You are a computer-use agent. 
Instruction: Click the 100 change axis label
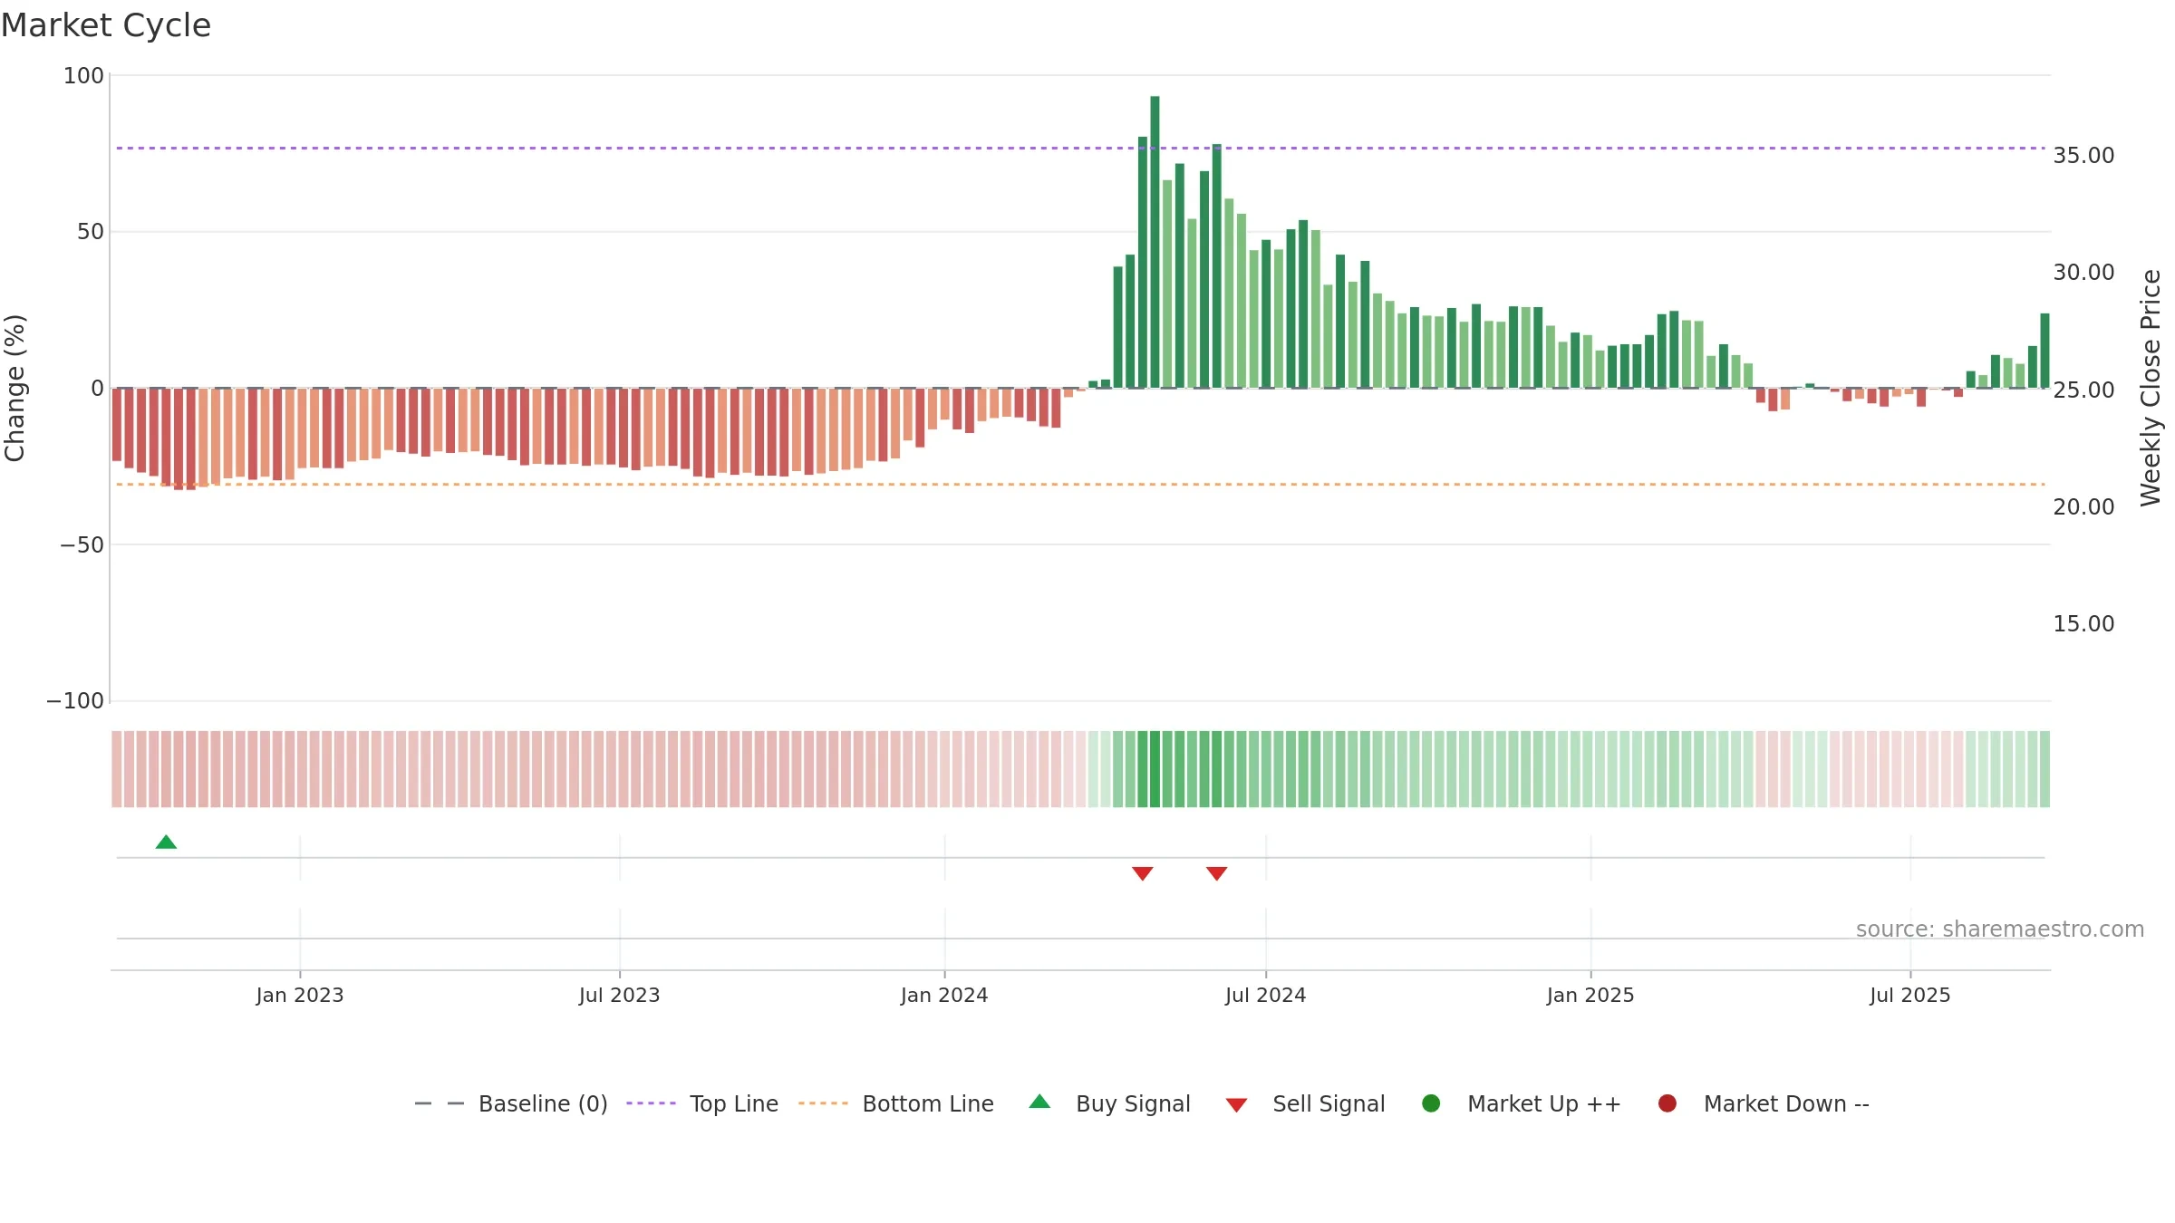pyautogui.click(x=83, y=76)
